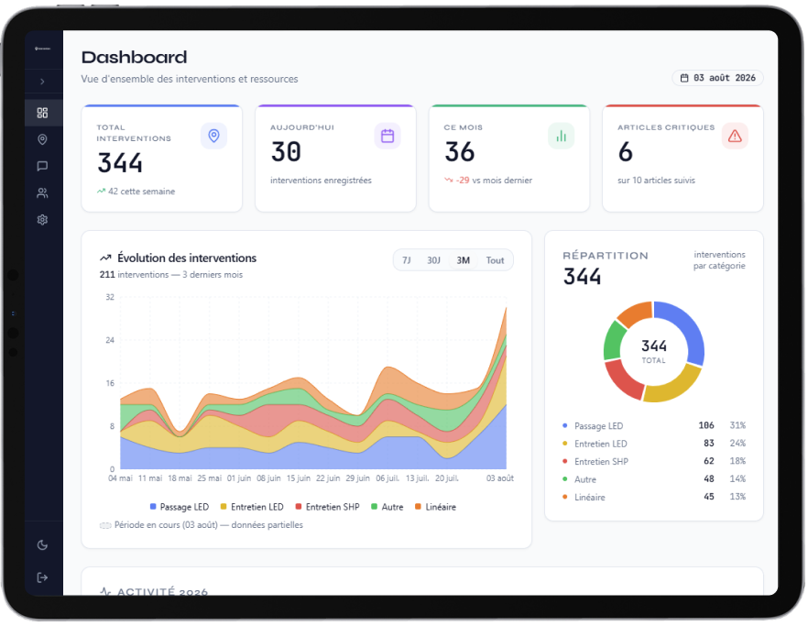
Task: Open the users icon in sidebar
Action: click(43, 192)
